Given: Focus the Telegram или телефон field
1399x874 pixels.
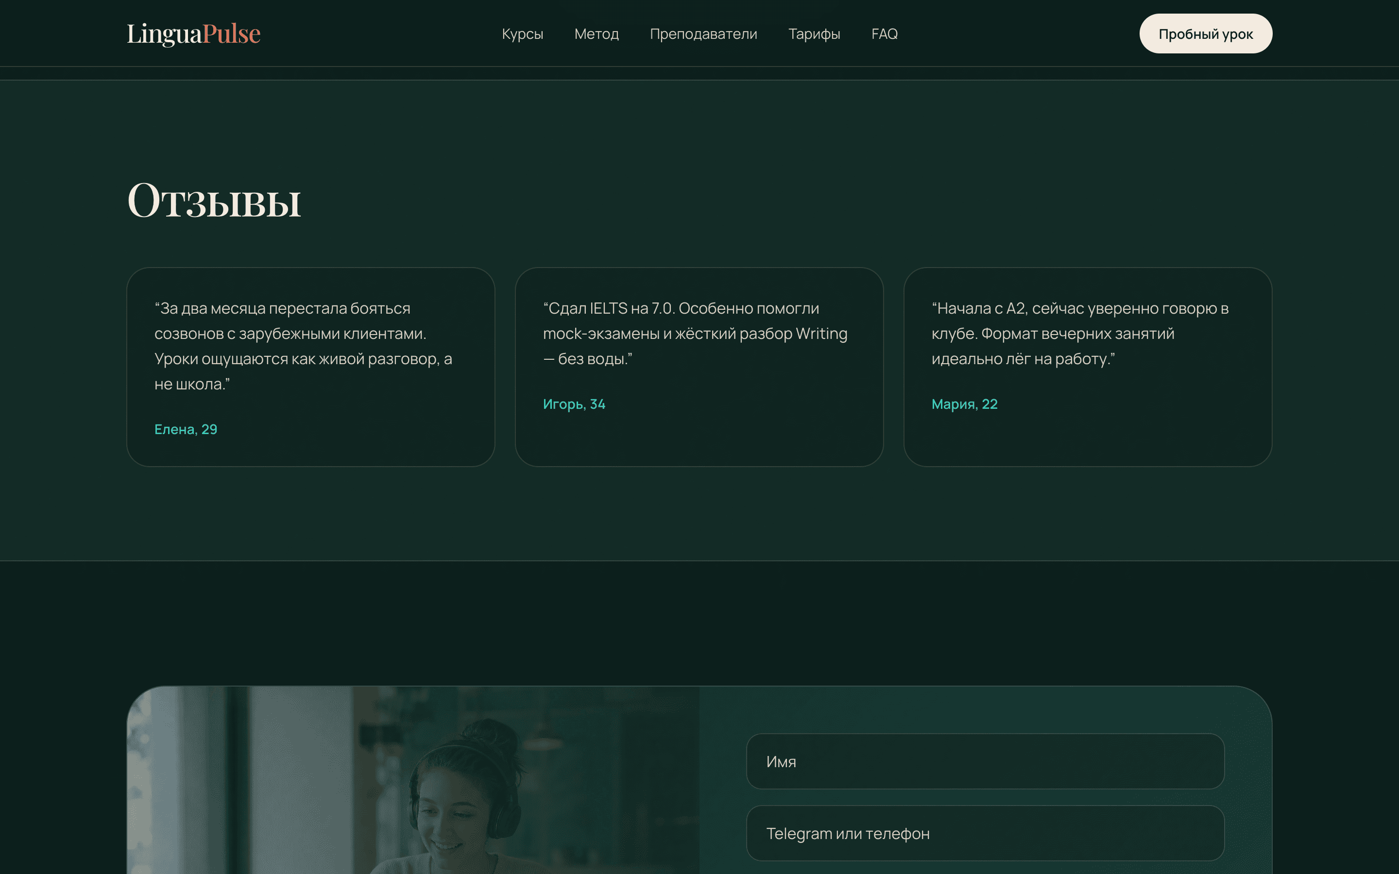Looking at the screenshot, I should point(985,833).
